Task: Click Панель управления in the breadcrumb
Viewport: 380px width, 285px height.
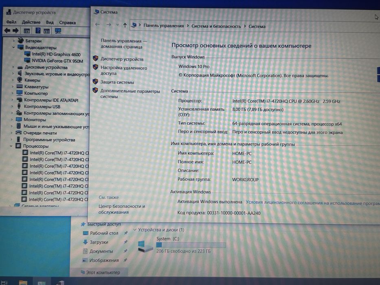Action: (164, 26)
